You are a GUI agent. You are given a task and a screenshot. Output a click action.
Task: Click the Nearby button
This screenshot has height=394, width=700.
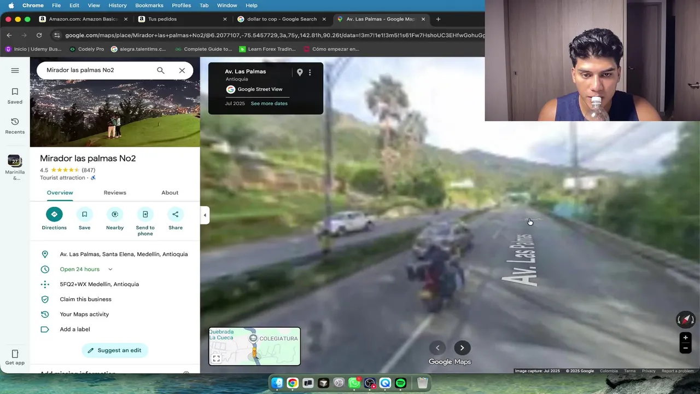pos(115,219)
